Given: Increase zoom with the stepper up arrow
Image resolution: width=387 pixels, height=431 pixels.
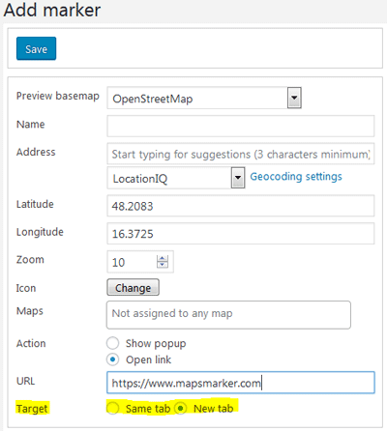Looking at the screenshot, I should point(163,258).
